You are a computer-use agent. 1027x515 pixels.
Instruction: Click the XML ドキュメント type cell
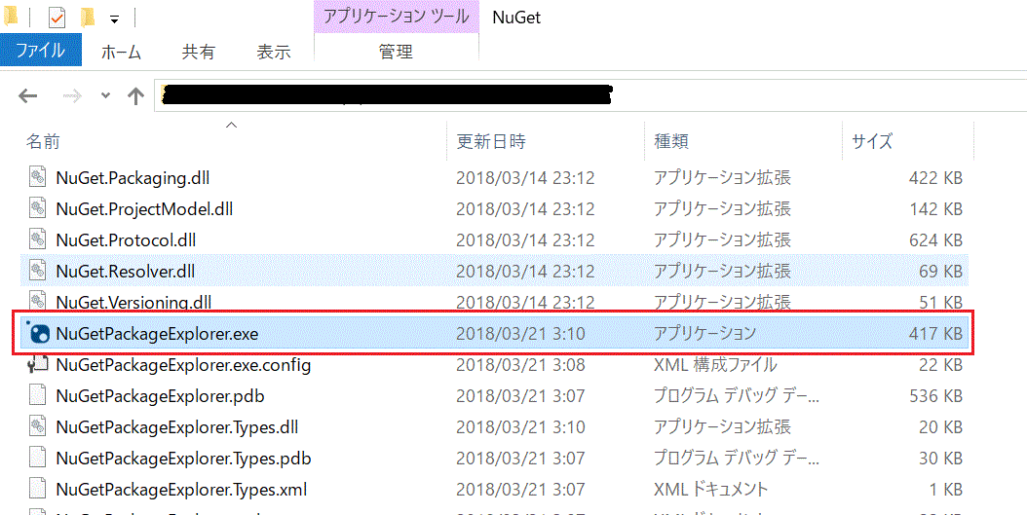710,490
